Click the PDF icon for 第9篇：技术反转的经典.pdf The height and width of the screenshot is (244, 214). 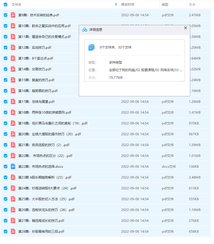coord(13,15)
